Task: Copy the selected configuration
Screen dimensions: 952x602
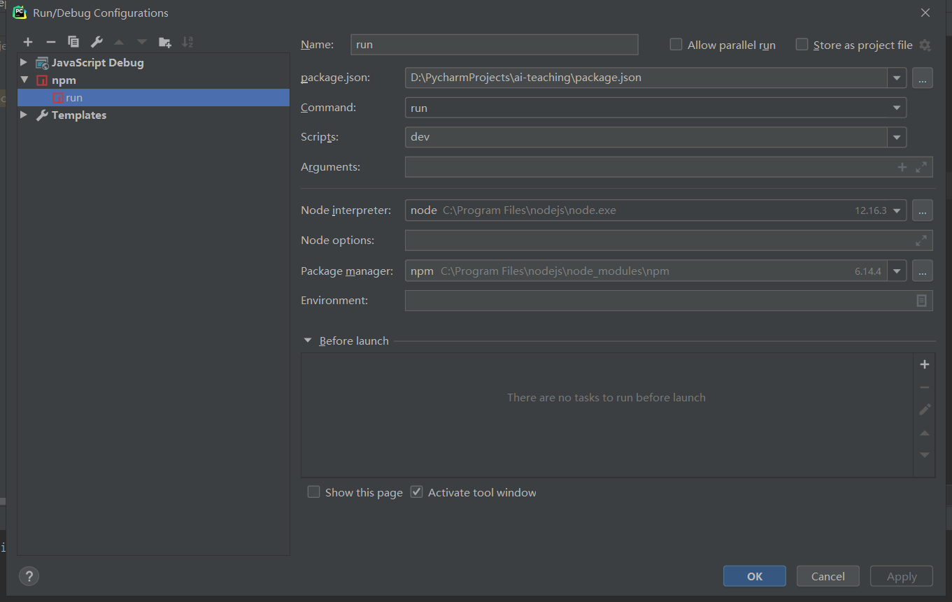Action: (x=73, y=41)
